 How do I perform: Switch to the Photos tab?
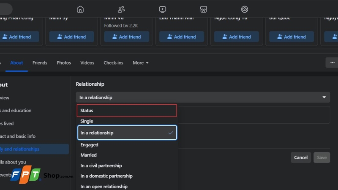(x=64, y=62)
